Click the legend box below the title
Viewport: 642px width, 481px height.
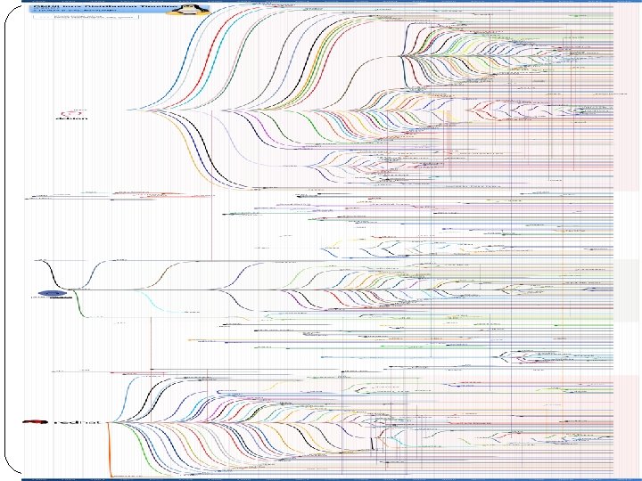(86, 17)
